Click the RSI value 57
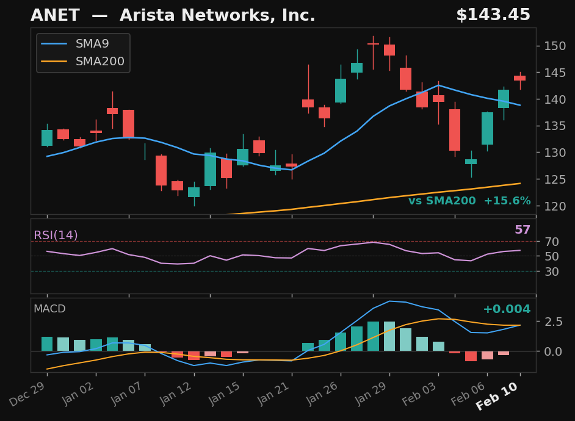This screenshot has height=421, width=575. pyautogui.click(x=523, y=230)
